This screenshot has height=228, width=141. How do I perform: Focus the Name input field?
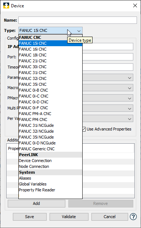[77, 20]
